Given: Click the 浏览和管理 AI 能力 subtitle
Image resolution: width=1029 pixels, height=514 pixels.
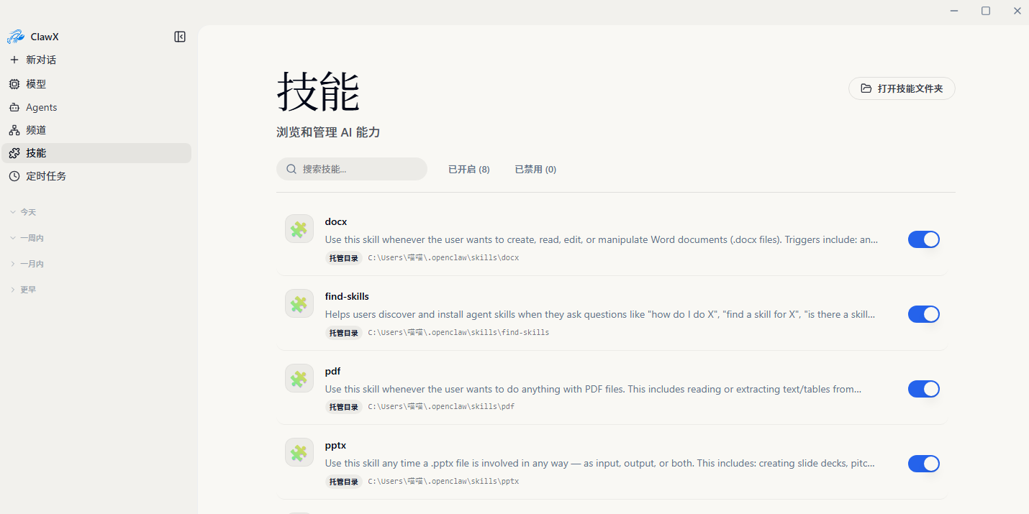Looking at the screenshot, I should coord(328,132).
